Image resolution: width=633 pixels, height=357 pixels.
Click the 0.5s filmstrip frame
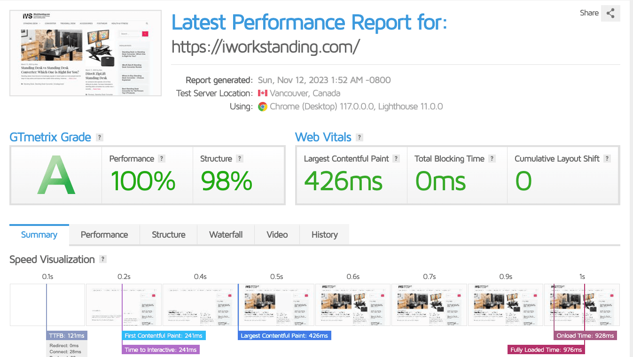[x=276, y=305]
